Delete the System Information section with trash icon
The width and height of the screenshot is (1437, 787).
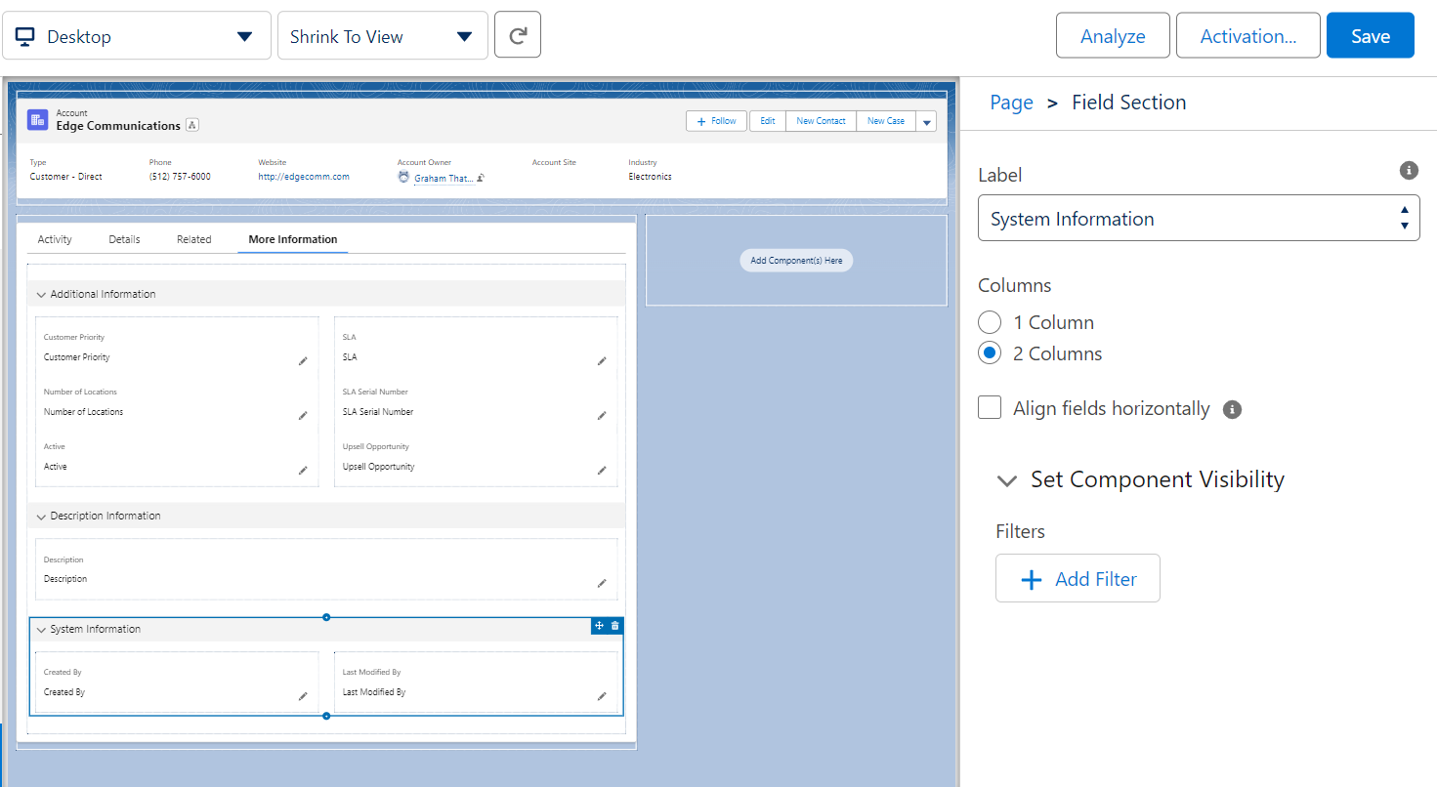point(614,626)
